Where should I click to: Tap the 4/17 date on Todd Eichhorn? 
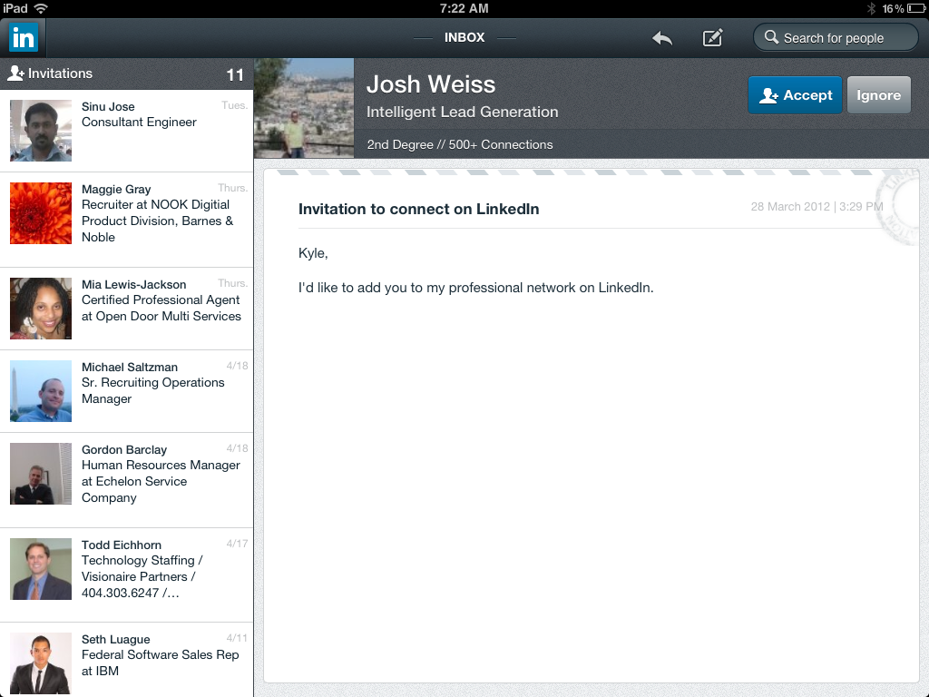pyautogui.click(x=237, y=544)
